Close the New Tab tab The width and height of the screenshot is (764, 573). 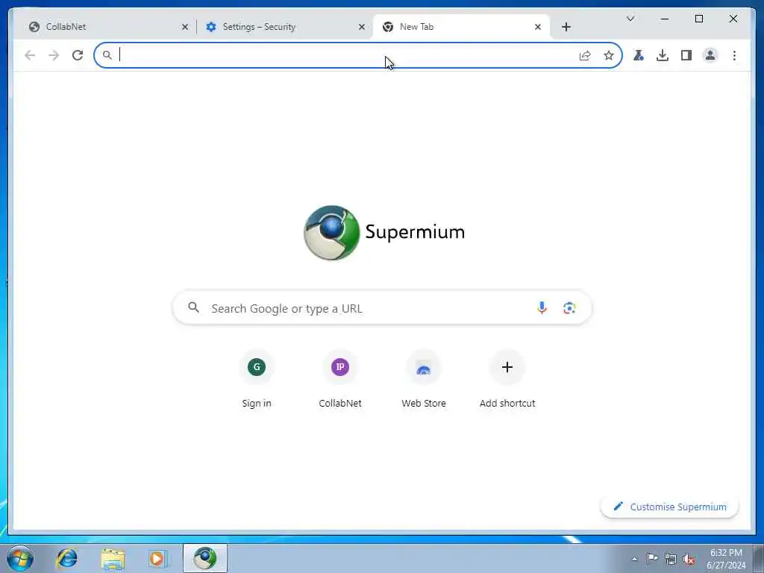tap(537, 27)
